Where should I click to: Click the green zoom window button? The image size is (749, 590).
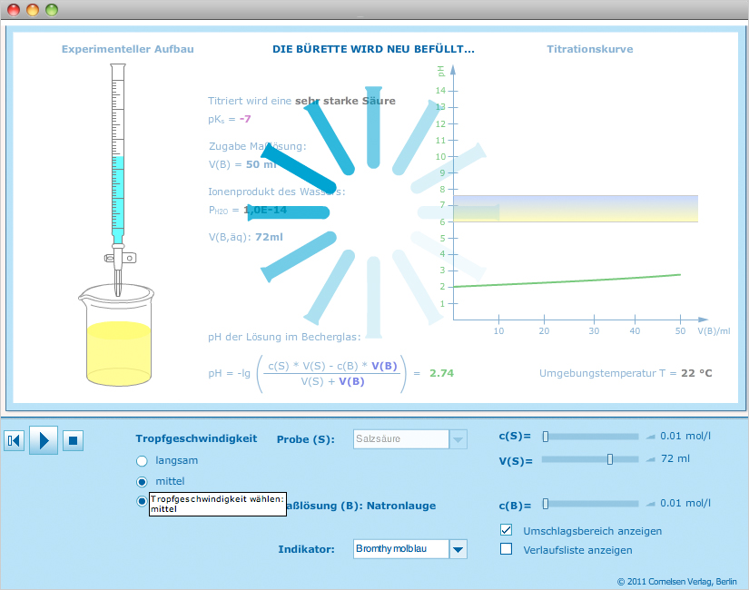coord(52,10)
